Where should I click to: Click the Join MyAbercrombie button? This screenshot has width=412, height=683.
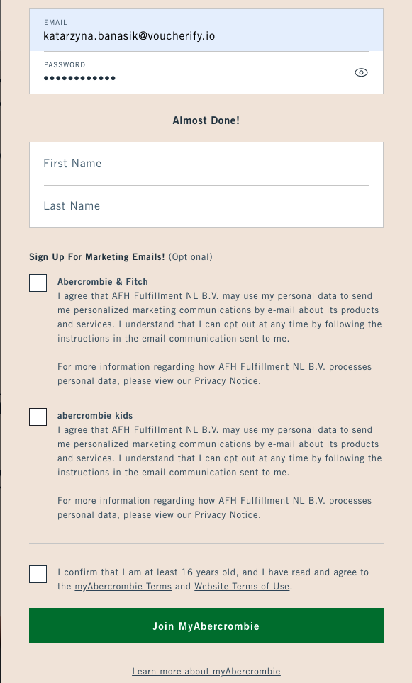click(206, 626)
